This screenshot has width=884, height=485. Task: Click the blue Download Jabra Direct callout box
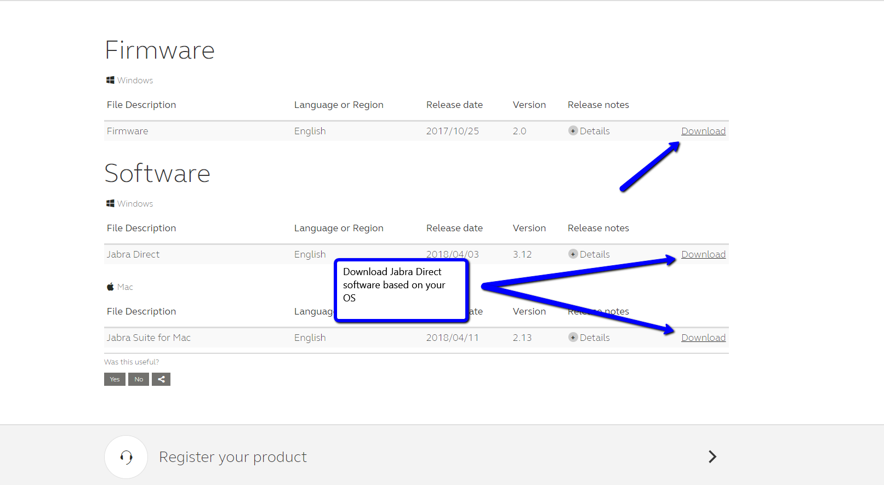coord(401,290)
